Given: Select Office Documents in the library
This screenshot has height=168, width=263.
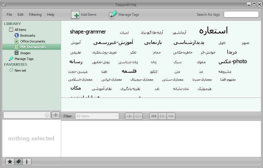Looking at the screenshot, I should 32,41.
